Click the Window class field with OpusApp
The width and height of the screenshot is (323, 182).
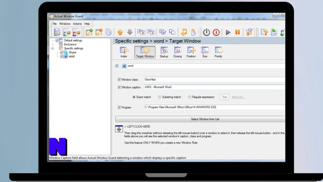click(214, 79)
